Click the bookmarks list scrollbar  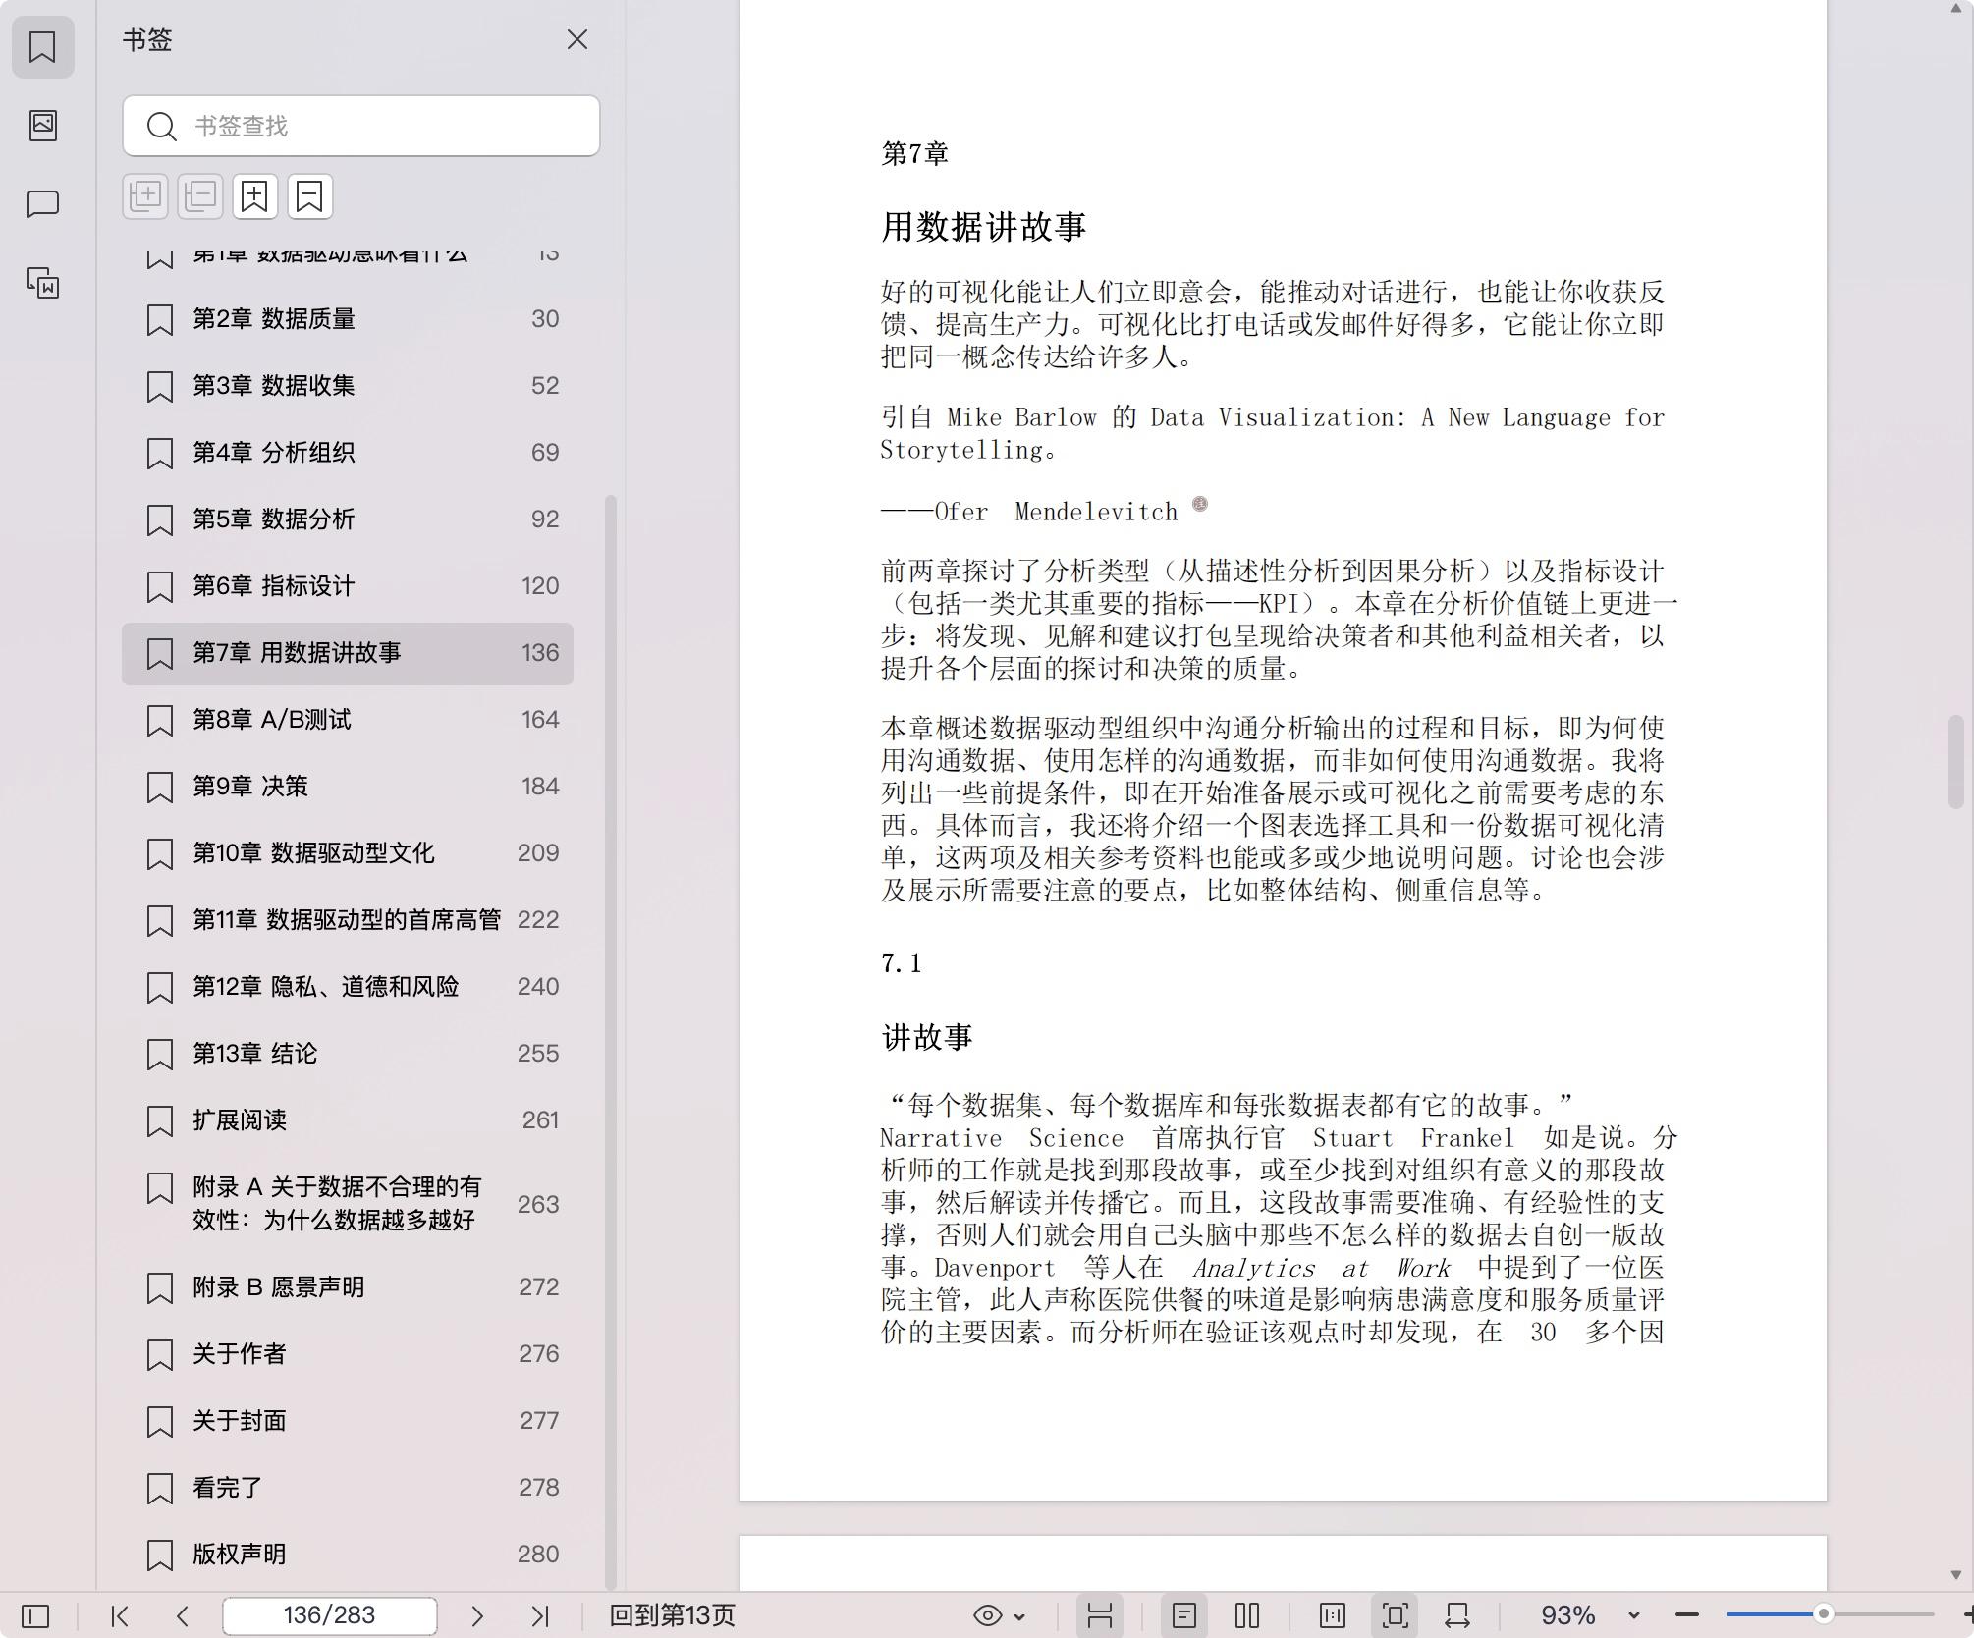click(611, 1041)
